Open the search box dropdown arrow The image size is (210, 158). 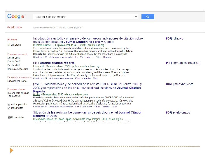(x=136, y=17)
